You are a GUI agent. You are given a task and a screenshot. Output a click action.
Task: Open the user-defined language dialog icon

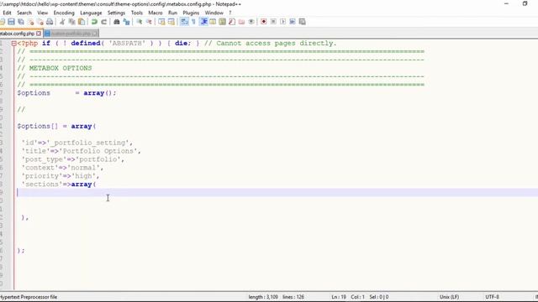pos(213,22)
